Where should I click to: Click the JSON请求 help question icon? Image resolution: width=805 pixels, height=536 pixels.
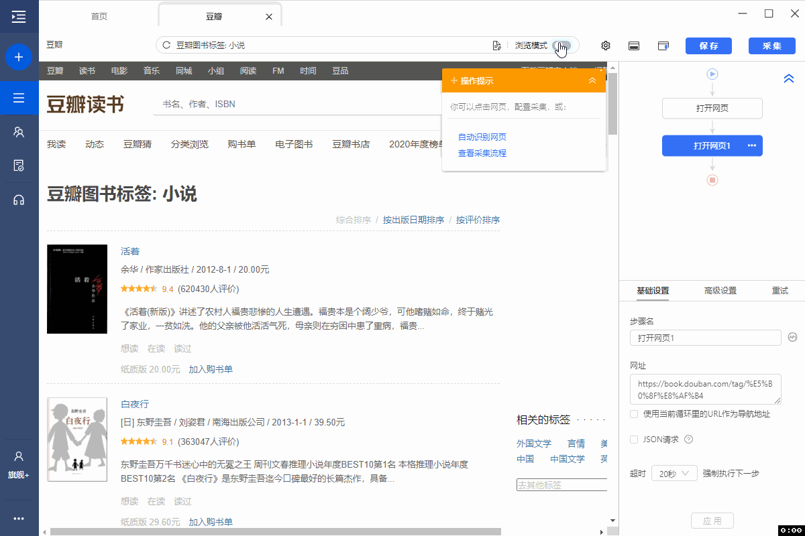(688, 440)
